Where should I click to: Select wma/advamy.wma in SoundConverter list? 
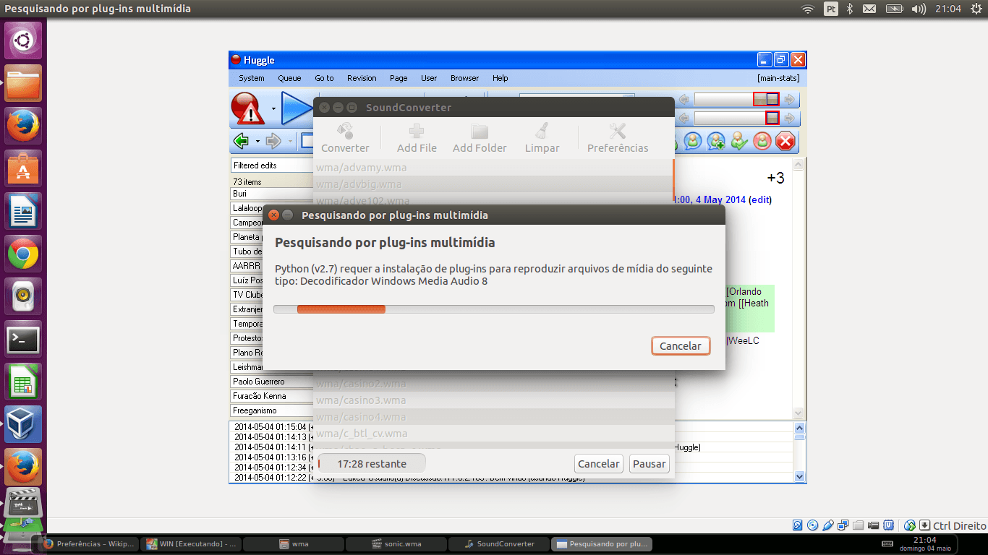coord(493,168)
